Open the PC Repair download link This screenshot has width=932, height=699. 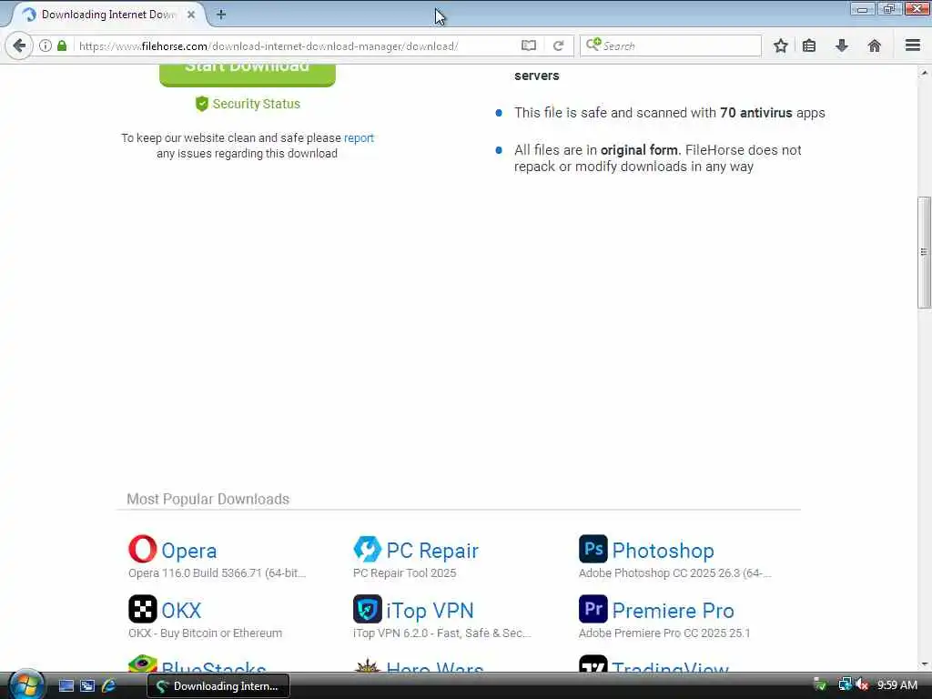pos(432,551)
